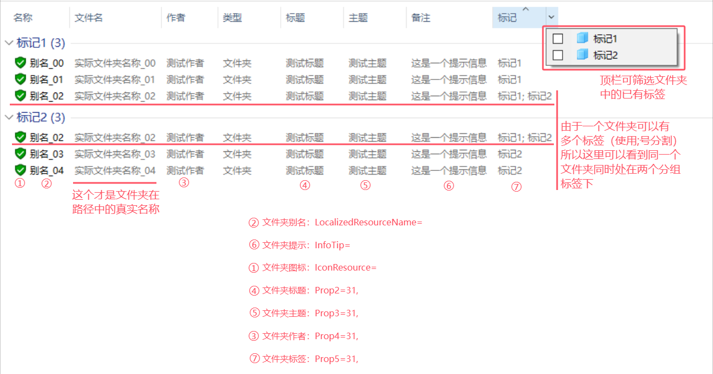Select the 备注 column header
The image size is (713, 374).
tap(421, 18)
